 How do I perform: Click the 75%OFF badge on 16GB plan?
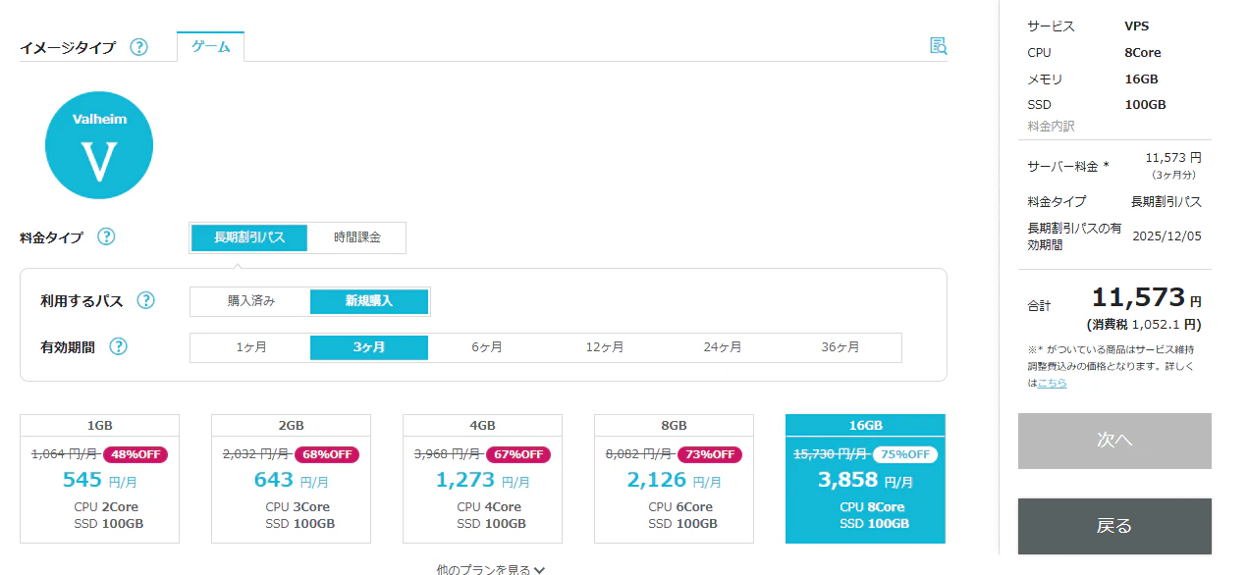[904, 454]
